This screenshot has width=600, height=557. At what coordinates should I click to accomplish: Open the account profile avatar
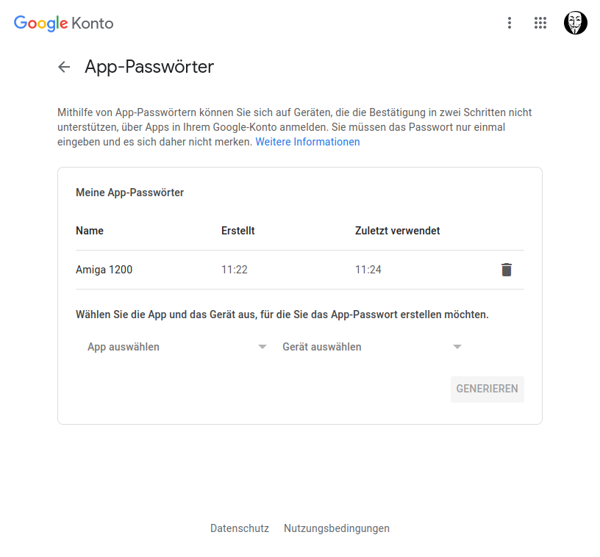tap(575, 23)
